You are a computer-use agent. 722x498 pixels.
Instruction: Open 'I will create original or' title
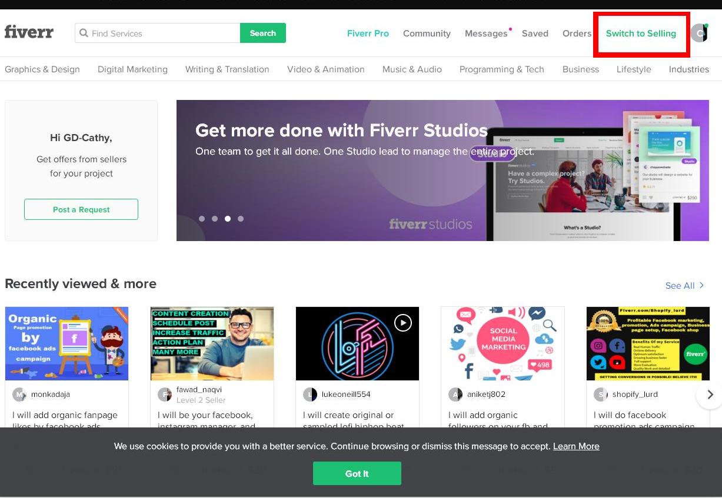348,415
